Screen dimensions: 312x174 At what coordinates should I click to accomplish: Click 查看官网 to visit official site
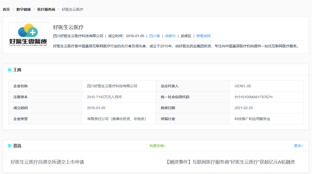click(x=203, y=36)
